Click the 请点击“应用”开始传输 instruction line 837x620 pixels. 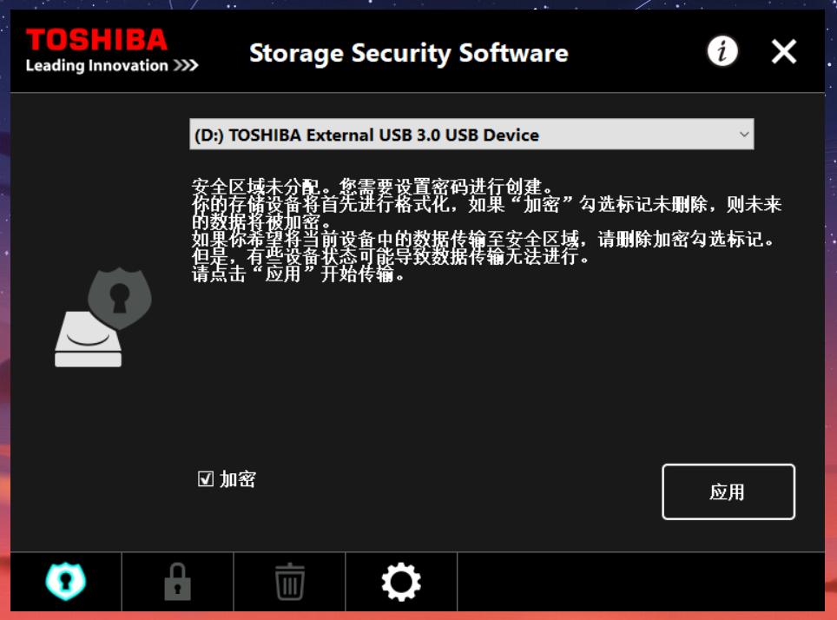(x=299, y=275)
